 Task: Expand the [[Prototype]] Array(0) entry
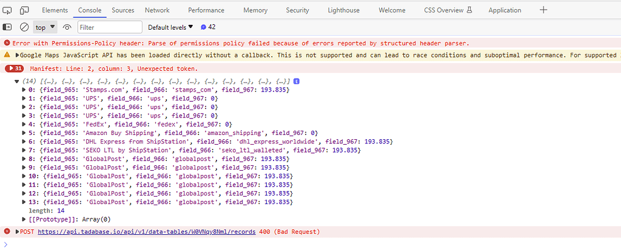(24, 219)
